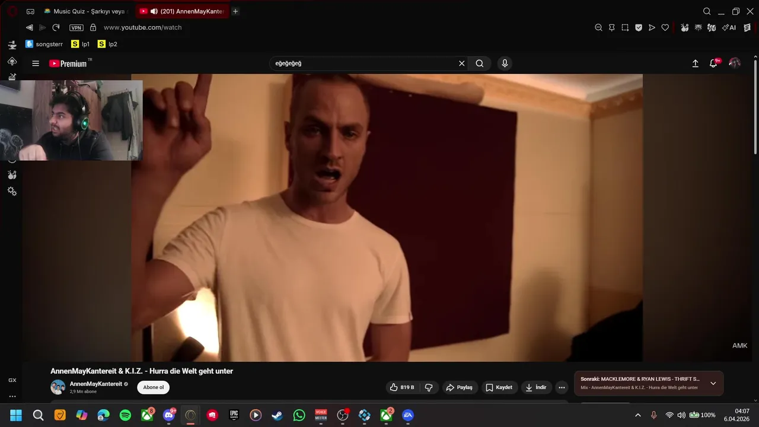The image size is (759, 427).
Task: Open the AnnenMayKantereit channel avatar
Action: [x=58, y=387]
